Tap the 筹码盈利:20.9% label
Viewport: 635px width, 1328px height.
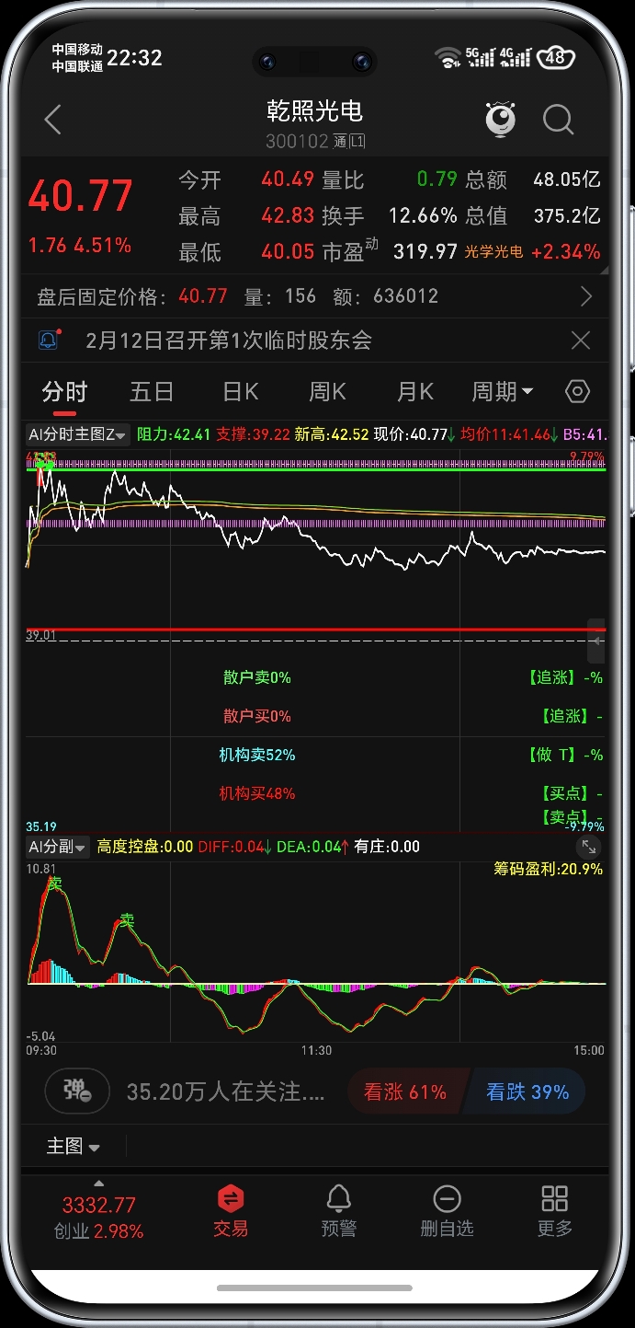(x=549, y=868)
